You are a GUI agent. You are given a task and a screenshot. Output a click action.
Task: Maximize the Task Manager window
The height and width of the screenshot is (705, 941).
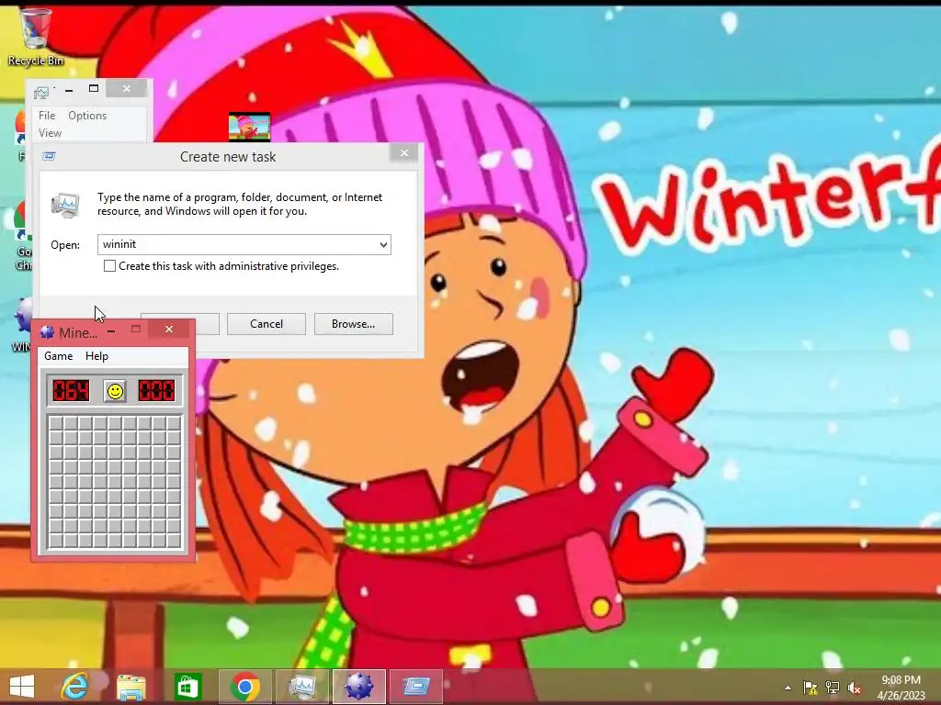pyautogui.click(x=94, y=89)
